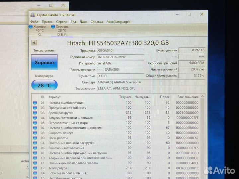Click status circle for attribute 01 read error rate
Screen dimensions: 239x179
point(35,103)
